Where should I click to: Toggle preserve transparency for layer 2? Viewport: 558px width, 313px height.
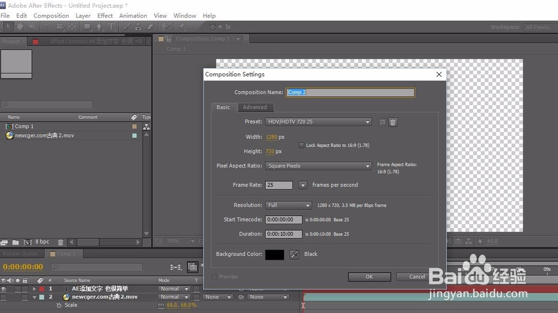(x=196, y=297)
